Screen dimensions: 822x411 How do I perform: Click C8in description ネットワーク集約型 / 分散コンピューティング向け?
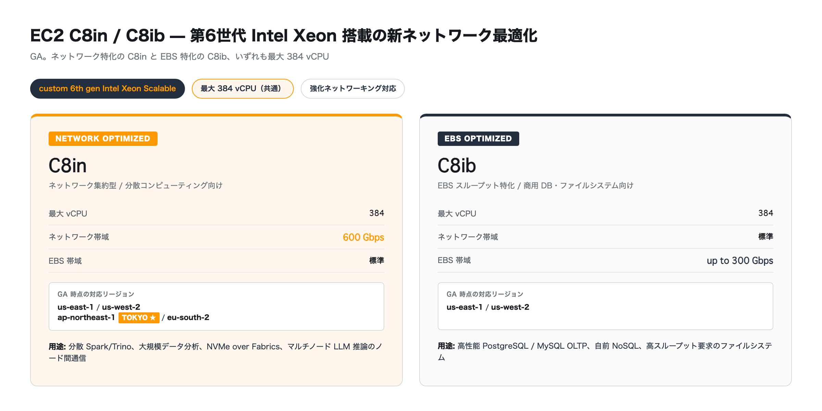click(136, 185)
